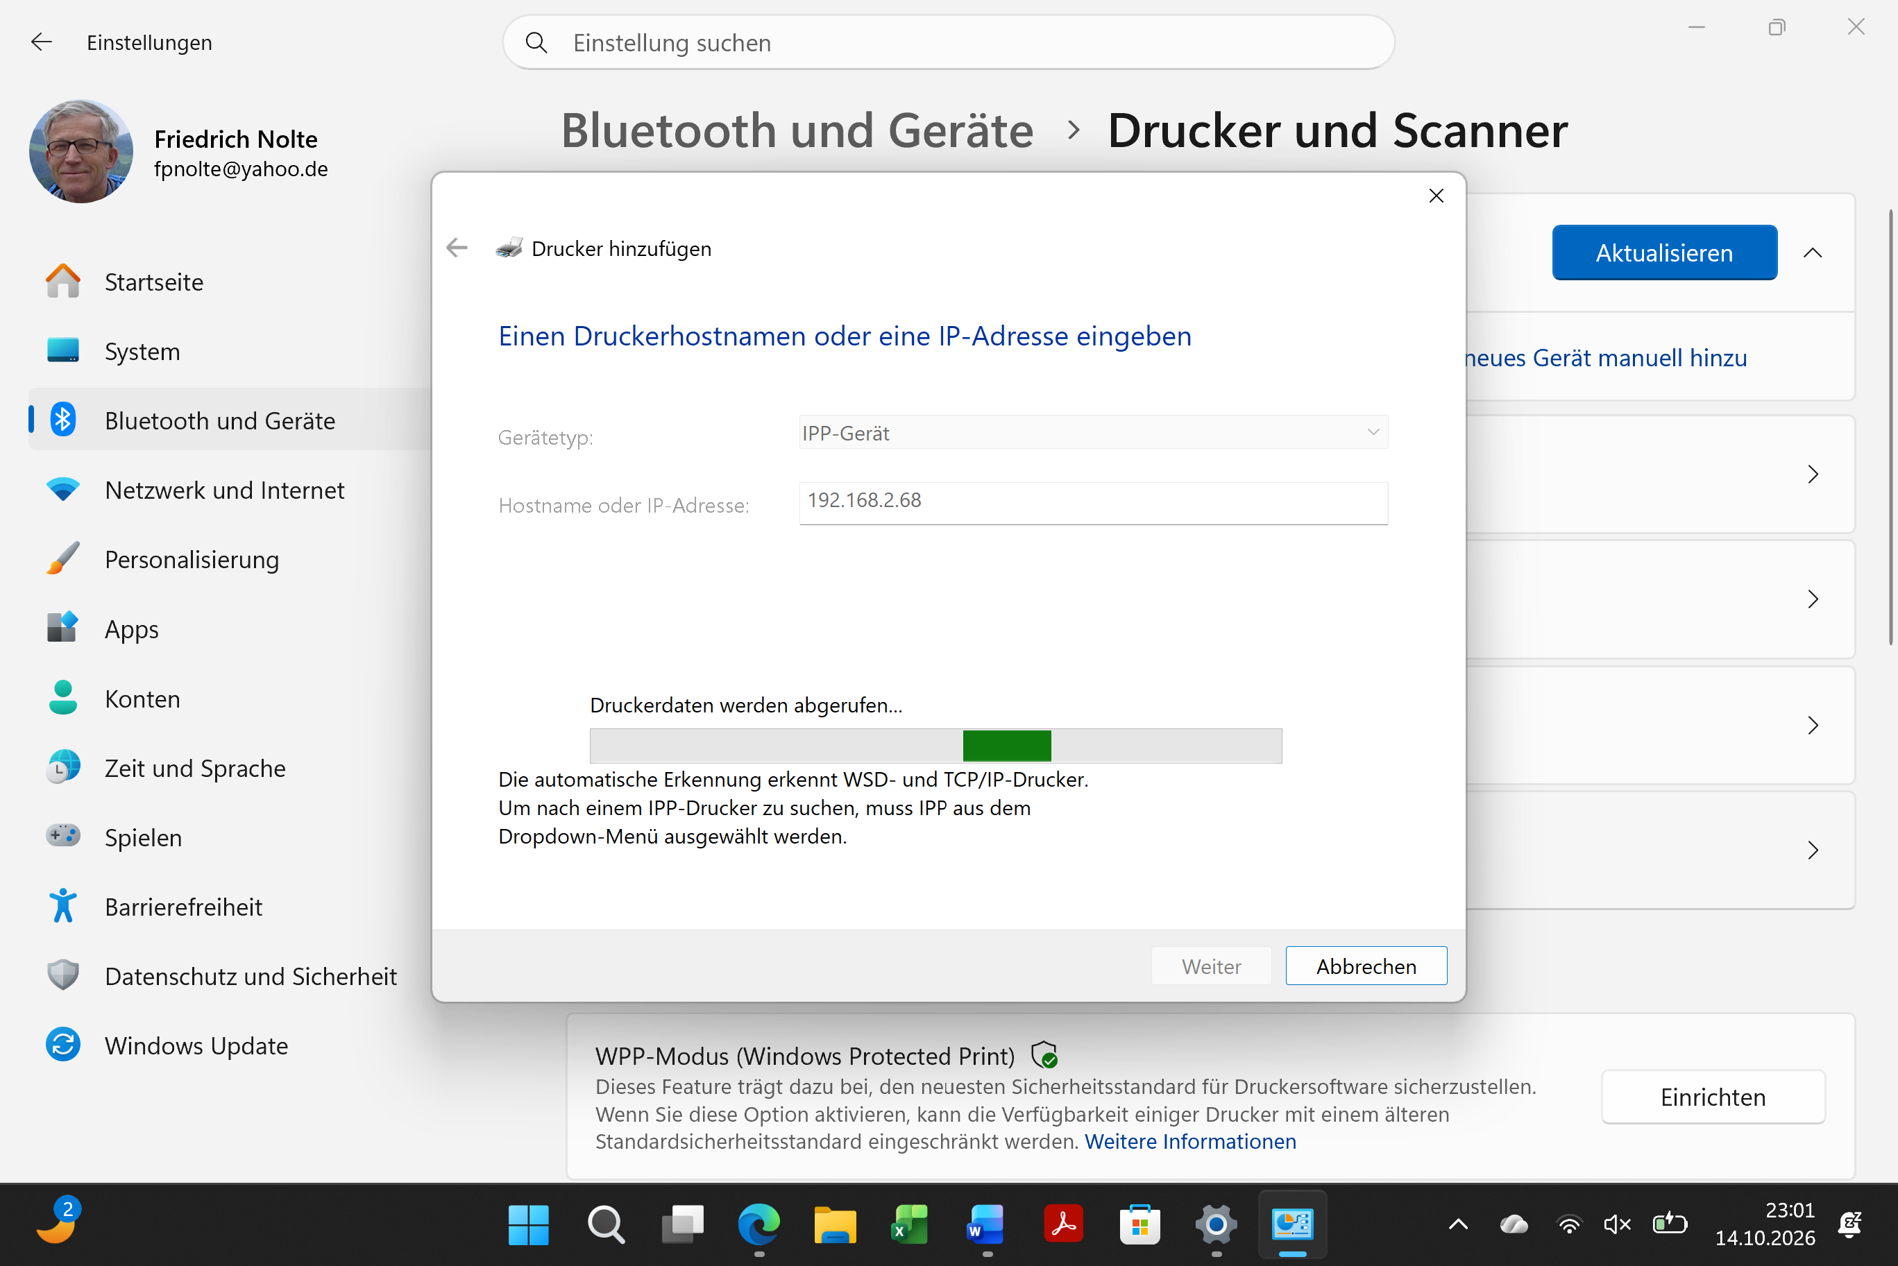Click the Windows Update icon
Screen dimensions: 1898x1266
pos(63,1045)
